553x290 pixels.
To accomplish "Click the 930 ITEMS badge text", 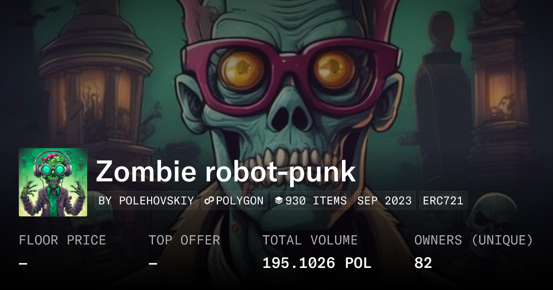I will [316, 201].
